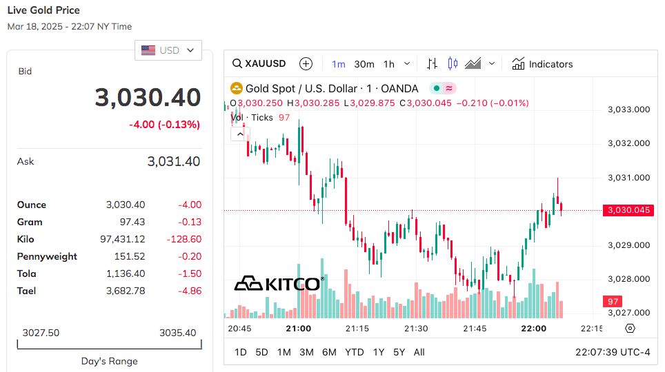Toggle the market status indicator pill
The image size is (665, 372).
[443, 88]
